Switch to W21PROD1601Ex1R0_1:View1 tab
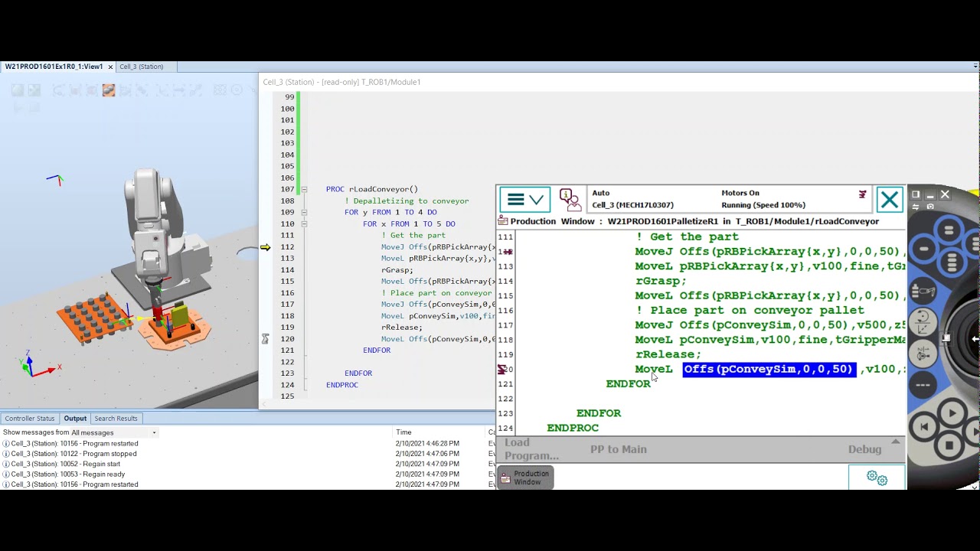This screenshot has height=551, width=980. coord(54,67)
